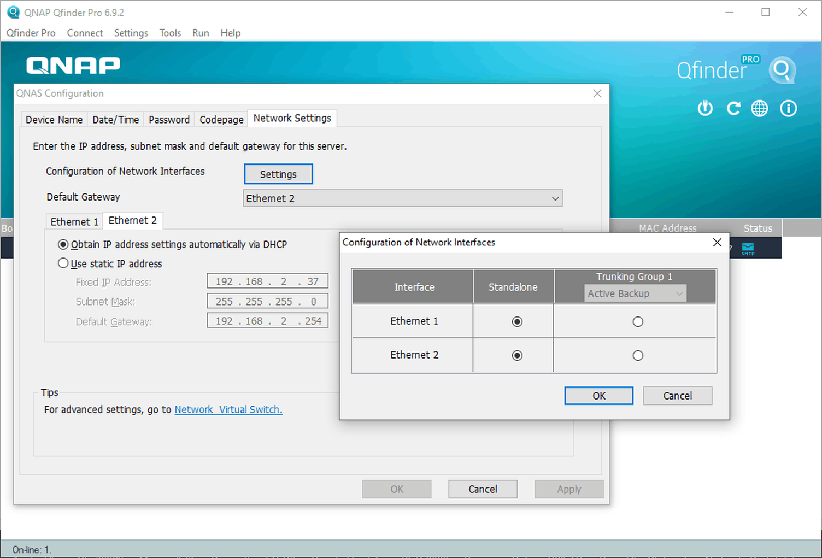Open the Default Gateway dropdown
822x558 pixels.
point(403,198)
